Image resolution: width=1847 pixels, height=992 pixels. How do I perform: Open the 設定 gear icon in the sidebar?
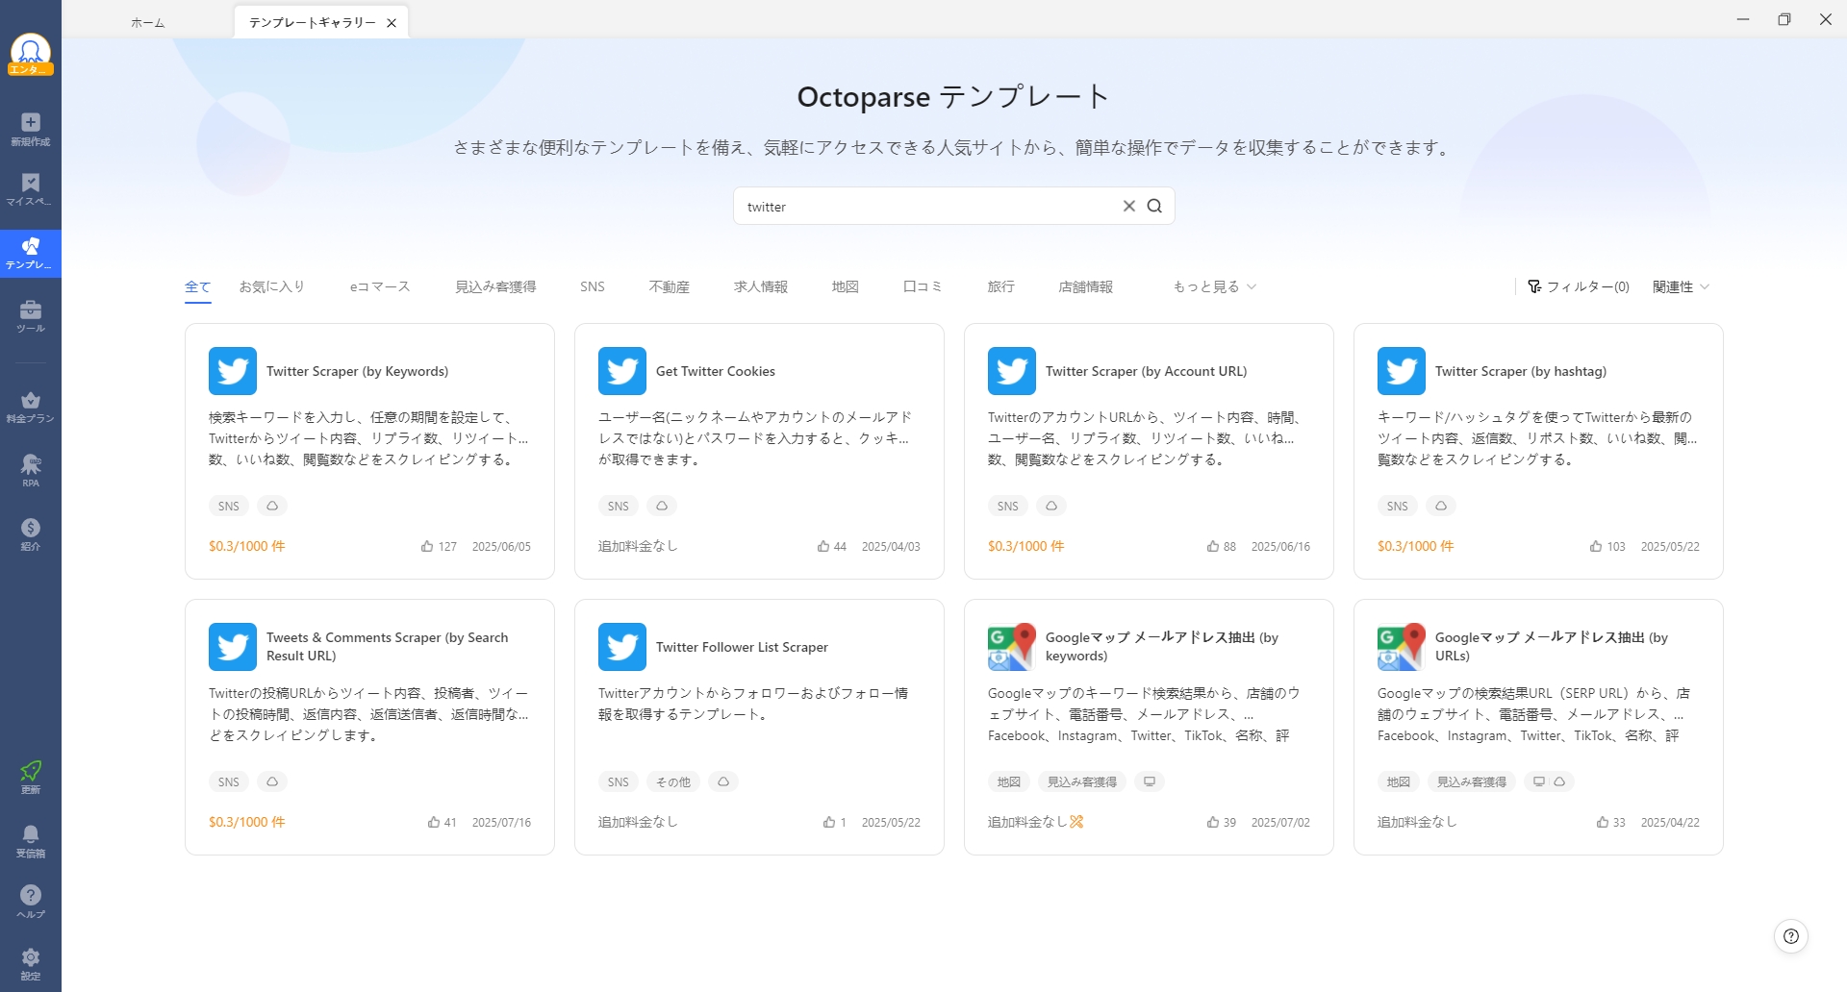tap(31, 963)
